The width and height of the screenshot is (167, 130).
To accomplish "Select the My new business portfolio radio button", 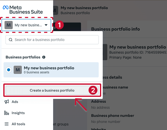I will 9,70.
